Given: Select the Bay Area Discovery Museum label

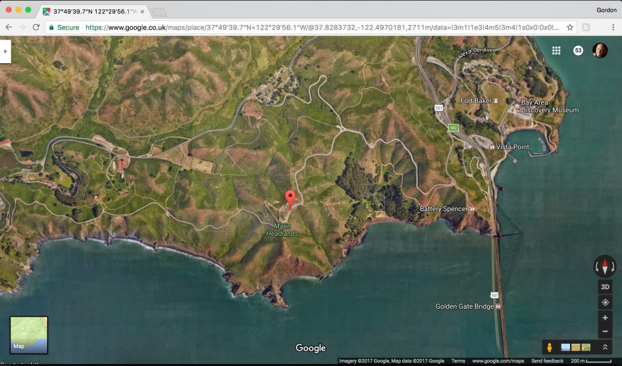Looking at the screenshot, I should [x=550, y=106].
